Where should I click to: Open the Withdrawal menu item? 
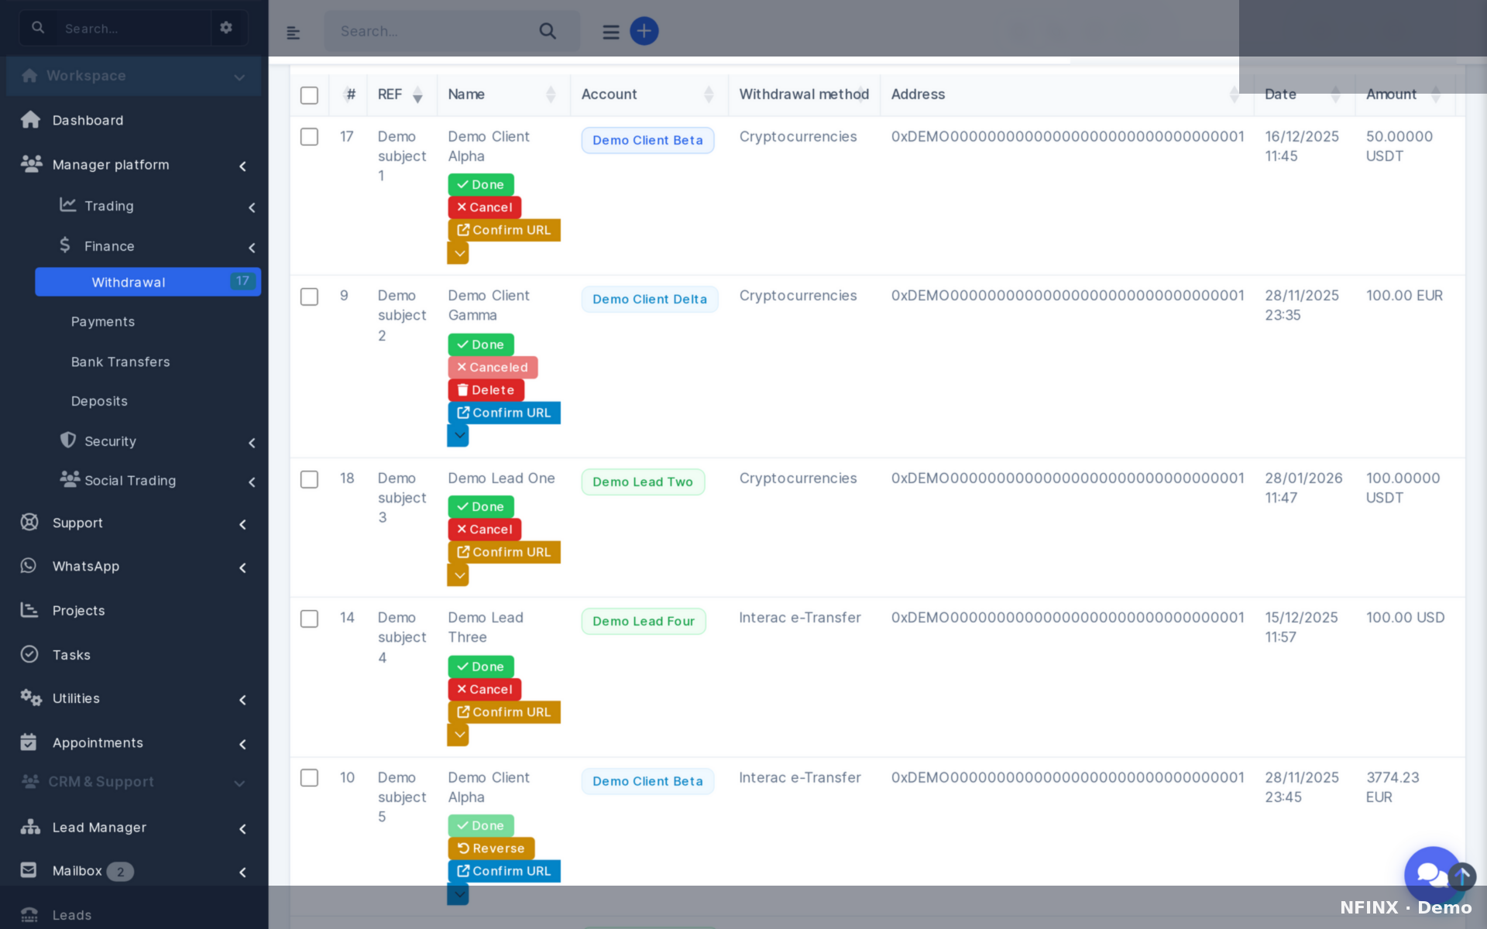click(x=148, y=282)
